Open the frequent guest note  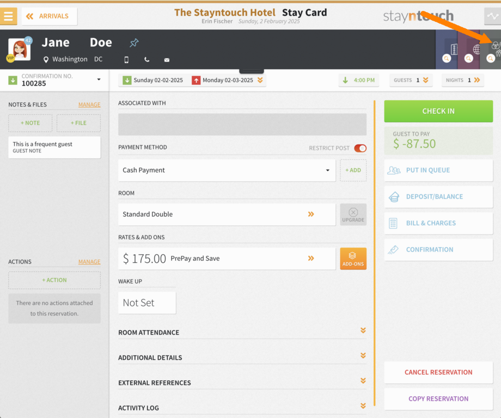pyautogui.click(x=54, y=147)
